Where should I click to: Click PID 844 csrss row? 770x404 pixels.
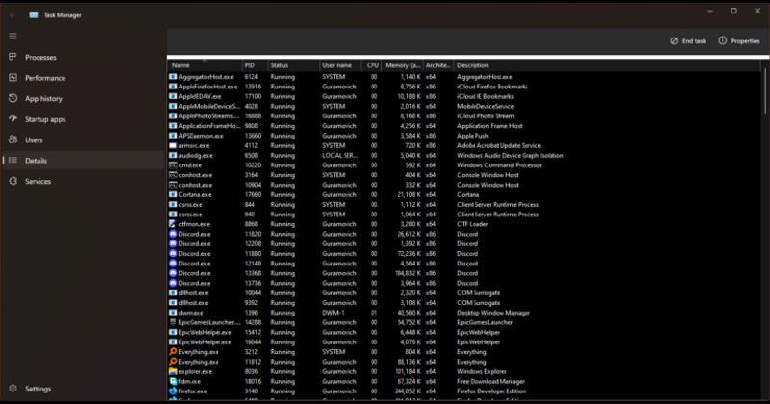click(x=464, y=204)
